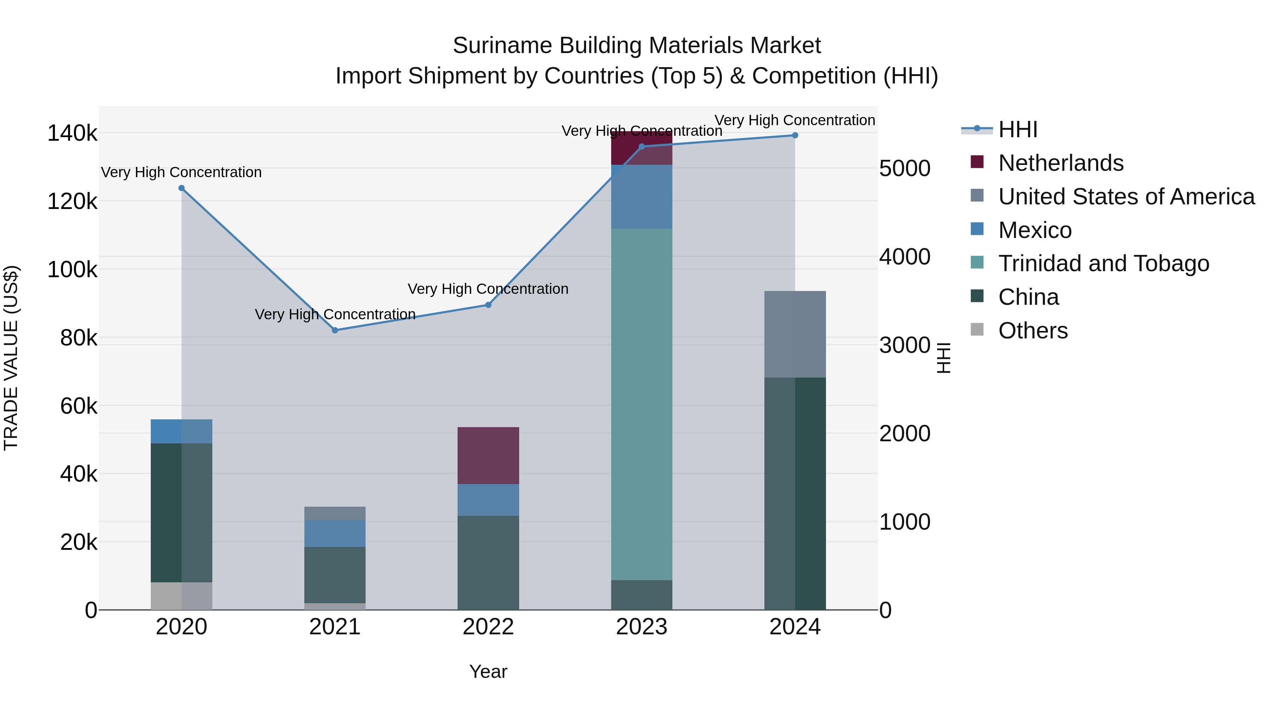
Task: Click the 100k trade value tick label
Action: (x=72, y=270)
